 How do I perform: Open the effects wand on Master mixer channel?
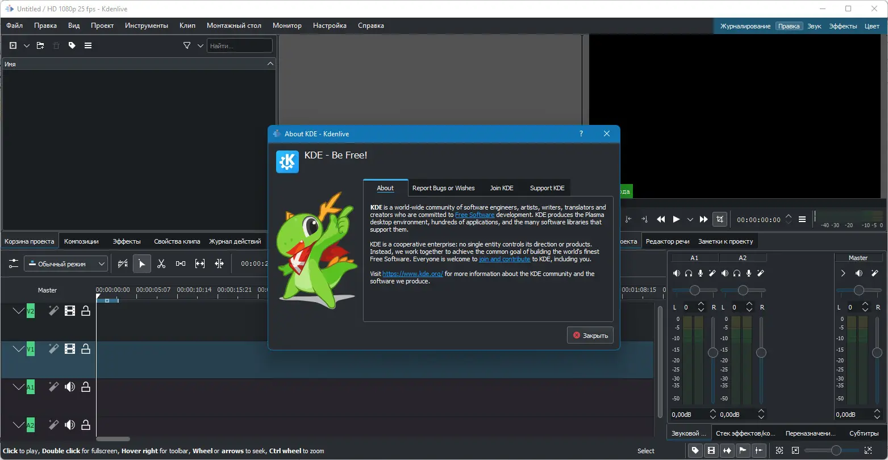(875, 273)
